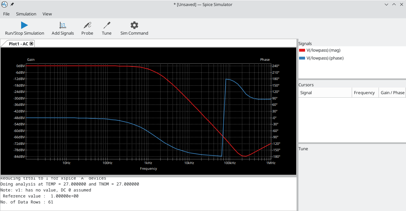
Task: Open the View menu
Action: [47, 14]
